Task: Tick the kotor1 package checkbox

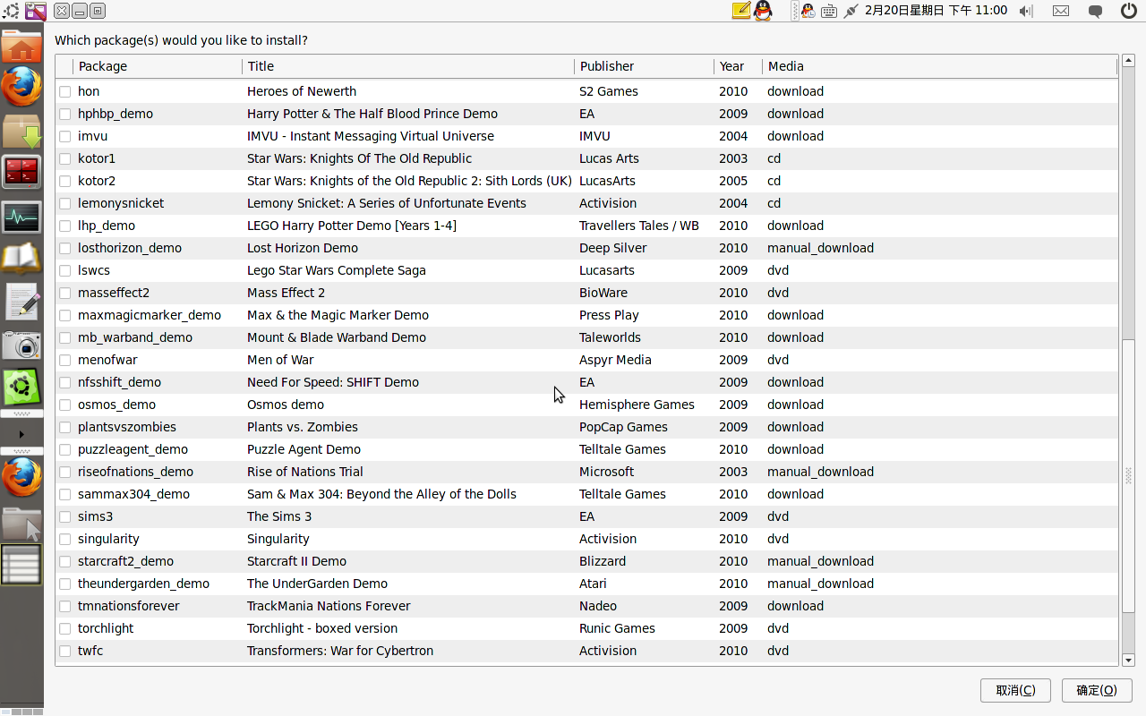Action: click(x=65, y=158)
